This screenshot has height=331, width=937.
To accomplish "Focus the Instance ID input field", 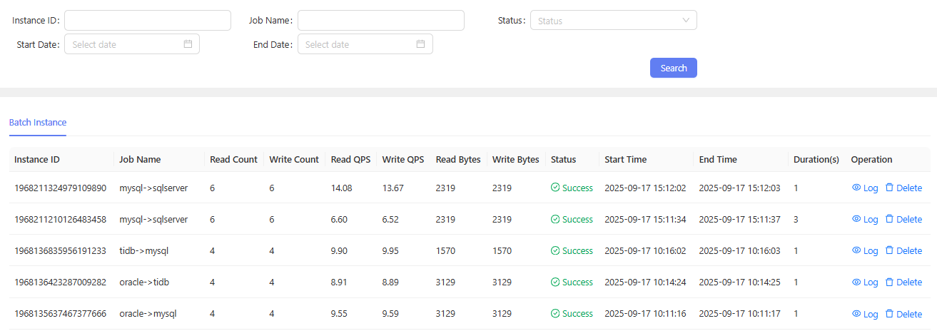I will point(148,21).
